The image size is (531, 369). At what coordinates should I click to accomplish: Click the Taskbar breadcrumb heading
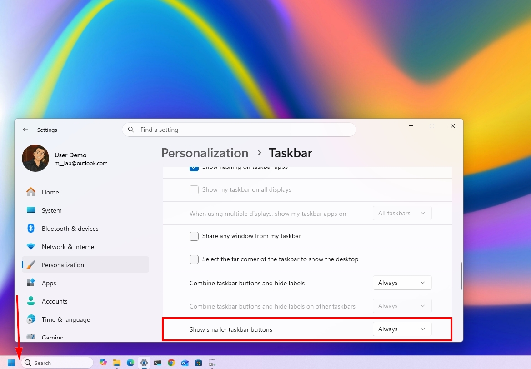[291, 153]
